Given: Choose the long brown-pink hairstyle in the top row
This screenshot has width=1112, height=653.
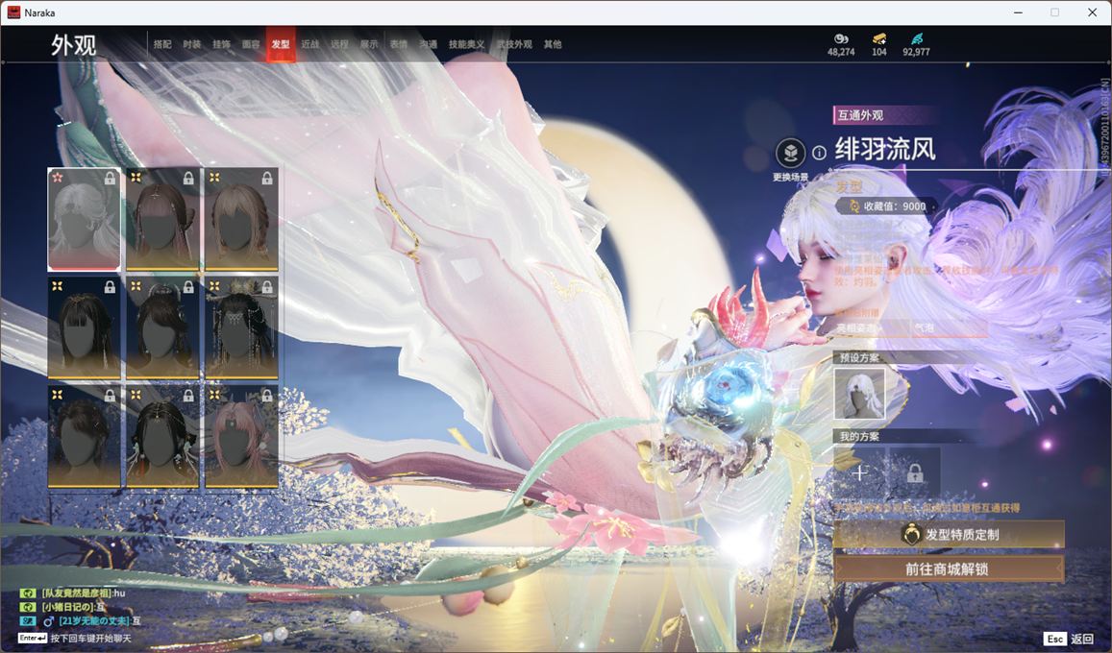Looking at the screenshot, I should pos(162,220).
